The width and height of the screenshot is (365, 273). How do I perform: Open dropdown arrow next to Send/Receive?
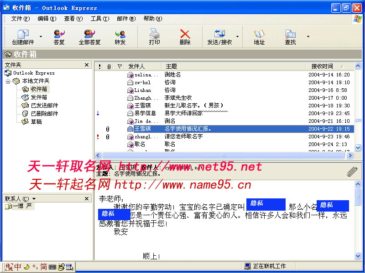[x=237, y=36]
